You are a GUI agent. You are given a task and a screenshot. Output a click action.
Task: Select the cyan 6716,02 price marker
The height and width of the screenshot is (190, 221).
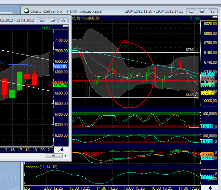tap(208, 74)
